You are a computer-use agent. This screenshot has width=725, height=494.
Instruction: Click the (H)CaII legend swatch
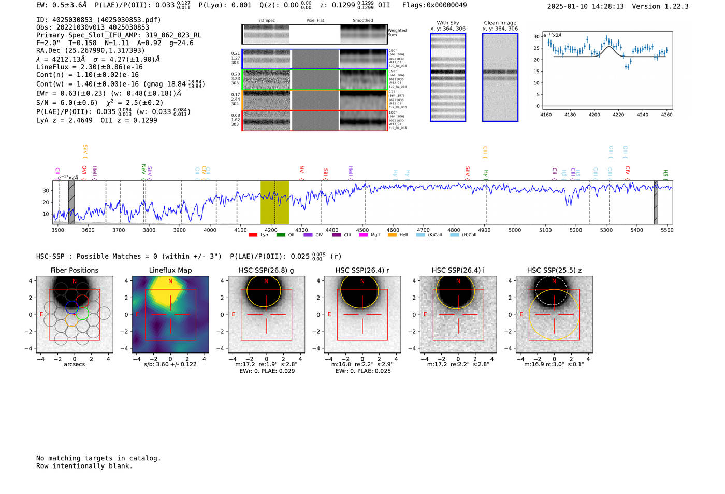point(455,235)
